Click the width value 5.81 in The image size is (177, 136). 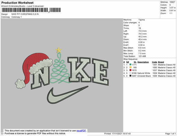172,11
